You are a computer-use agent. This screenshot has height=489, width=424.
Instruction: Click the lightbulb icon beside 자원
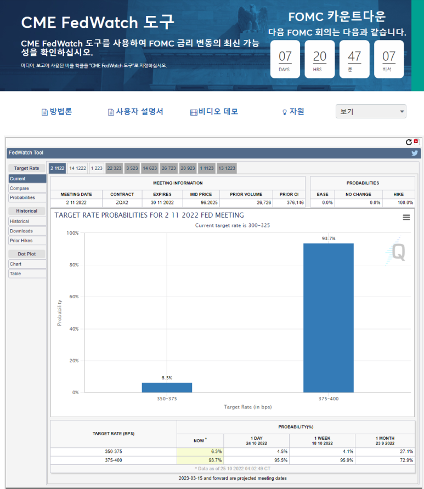[285, 112]
